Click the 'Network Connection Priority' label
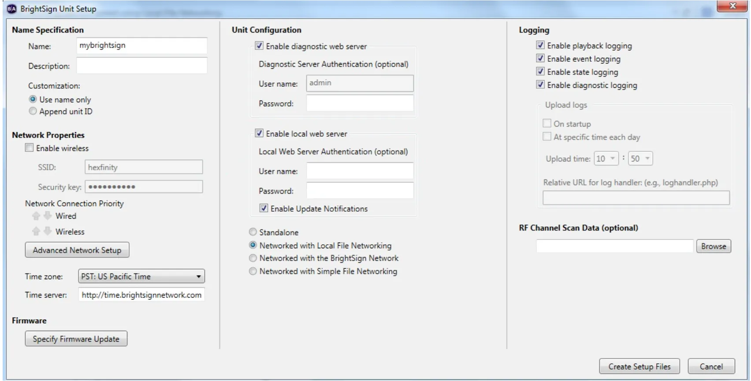Screen dimensions: 751x381 tap(74, 203)
